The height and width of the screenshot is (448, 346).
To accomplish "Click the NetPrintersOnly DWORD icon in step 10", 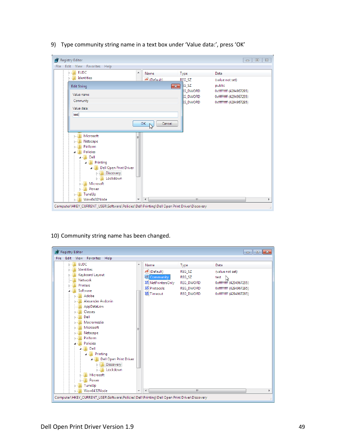I will pos(147,283).
